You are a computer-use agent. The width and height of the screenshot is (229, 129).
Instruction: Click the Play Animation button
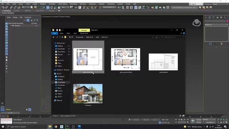coord(182,120)
